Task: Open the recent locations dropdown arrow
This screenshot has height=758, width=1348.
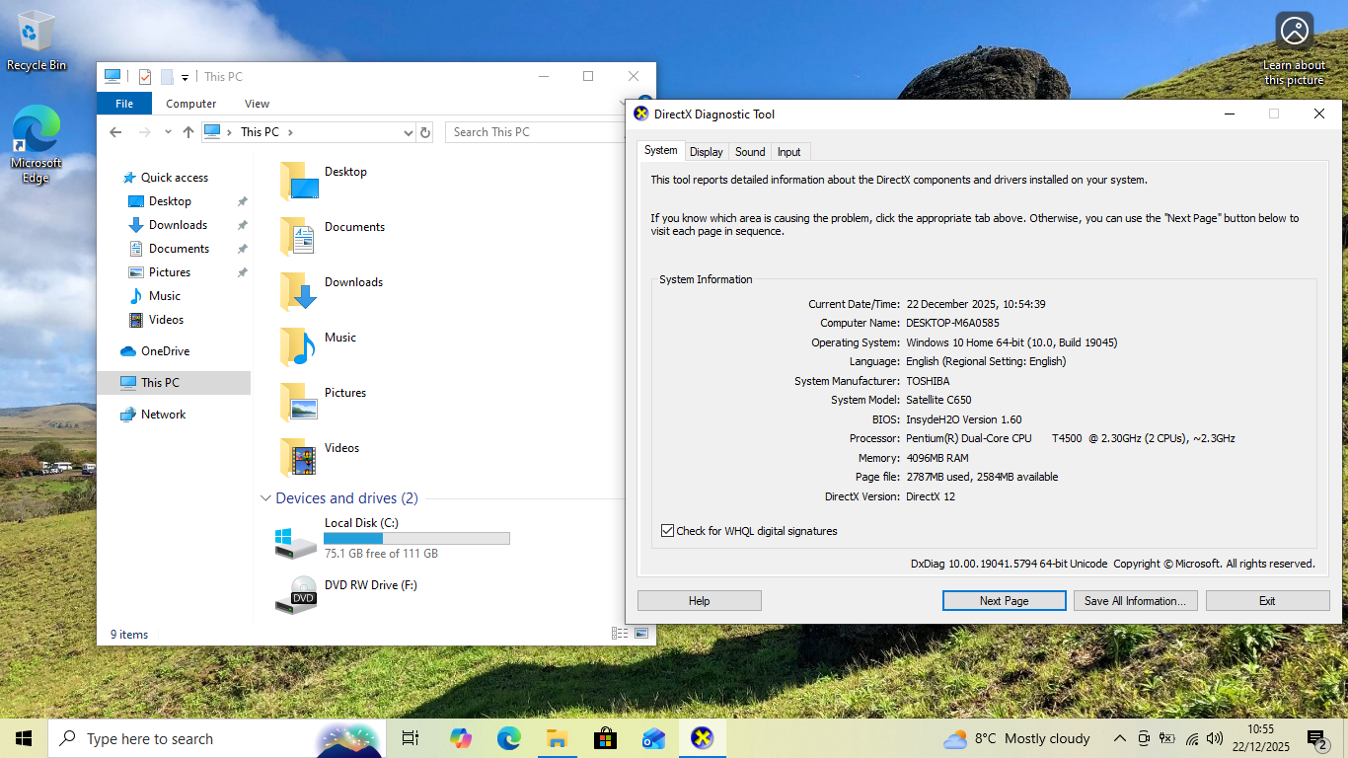Action: pyautogui.click(x=166, y=132)
